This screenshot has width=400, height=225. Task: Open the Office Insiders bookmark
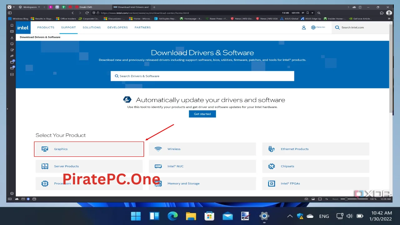point(66,19)
